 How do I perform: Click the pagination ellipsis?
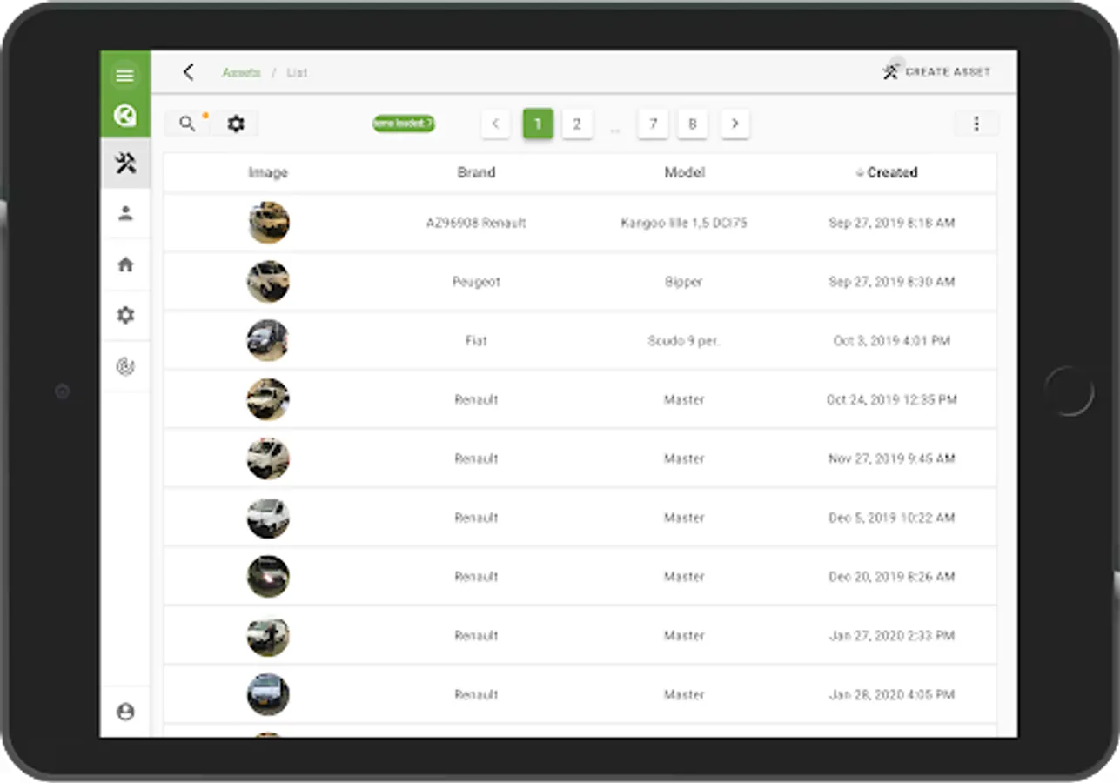click(615, 129)
